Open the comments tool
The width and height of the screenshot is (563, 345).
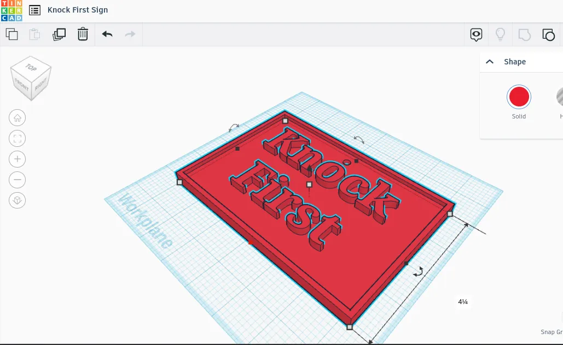coord(475,34)
